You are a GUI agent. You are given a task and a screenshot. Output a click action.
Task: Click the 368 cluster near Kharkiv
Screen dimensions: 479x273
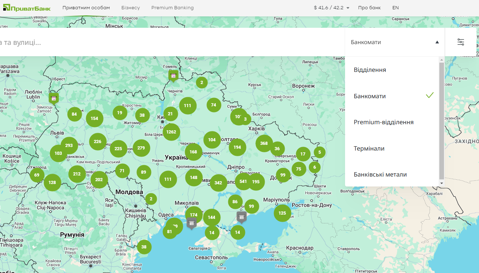pos(264,143)
